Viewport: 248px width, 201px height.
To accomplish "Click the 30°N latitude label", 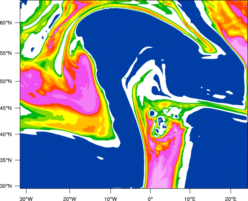I will (6, 186).
